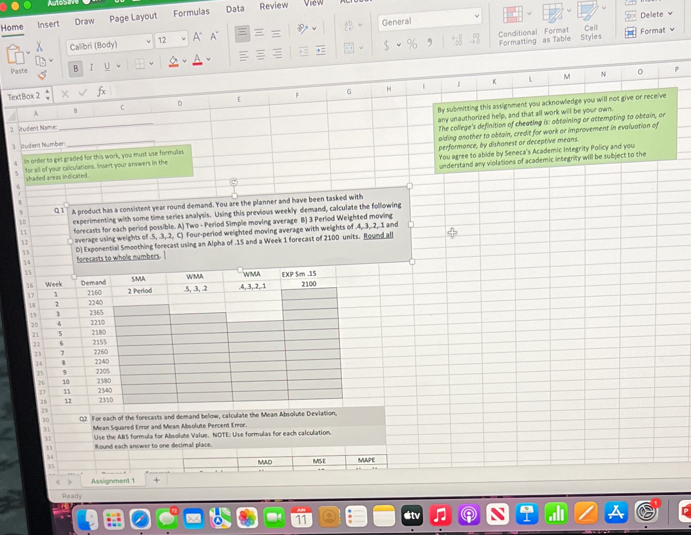Screen dimensions: 691x535
Task: Open the Review tab
Action: pyautogui.click(x=274, y=6)
